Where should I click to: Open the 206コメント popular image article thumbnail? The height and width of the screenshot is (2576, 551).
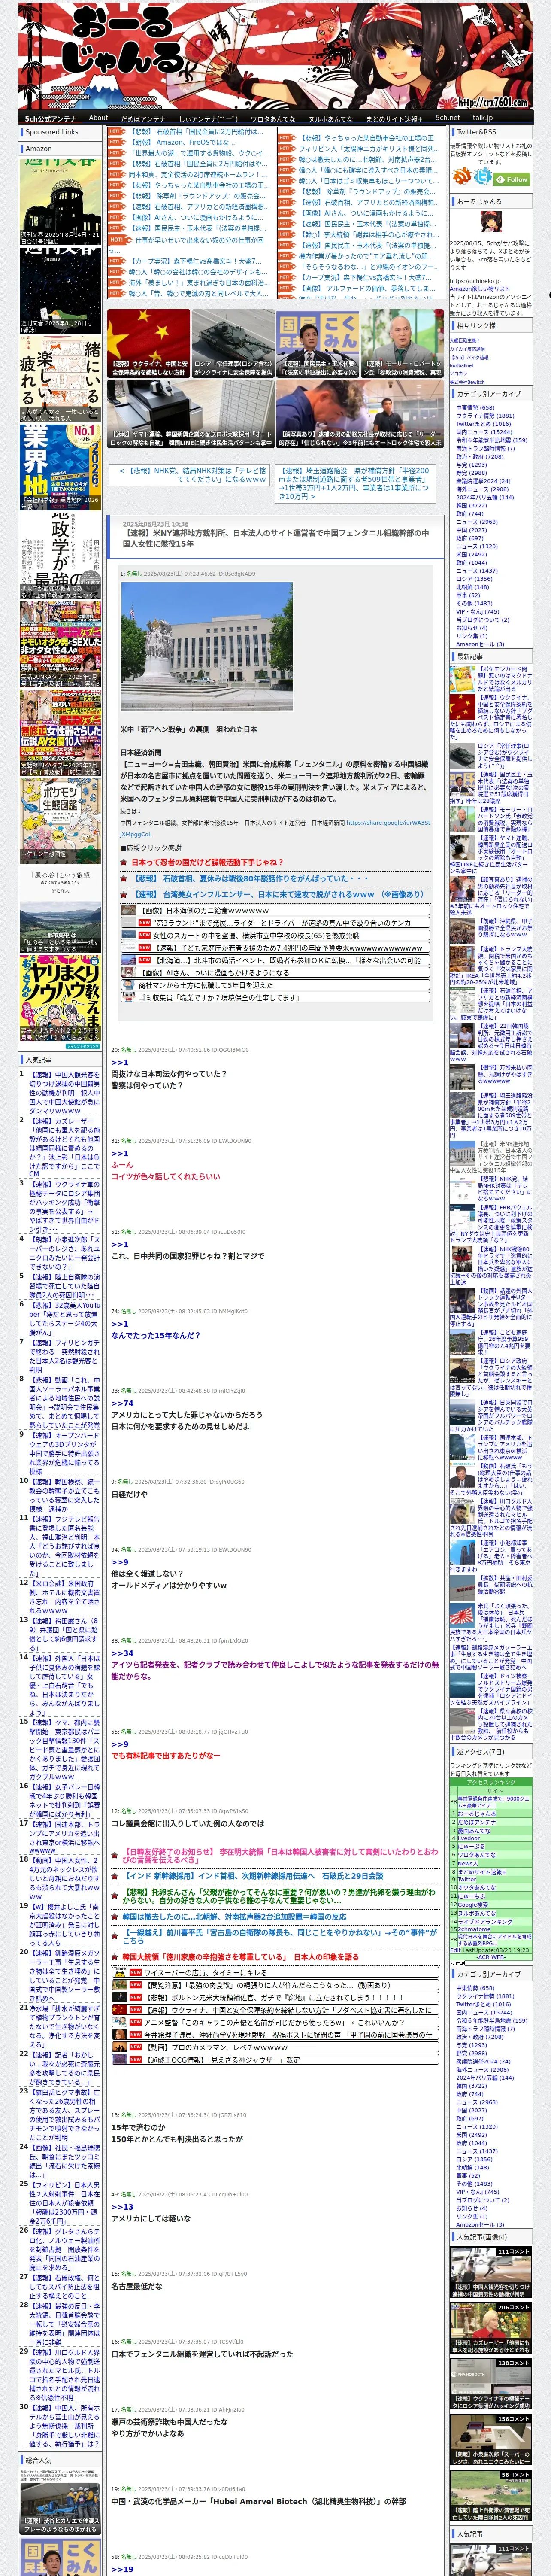[490, 2327]
